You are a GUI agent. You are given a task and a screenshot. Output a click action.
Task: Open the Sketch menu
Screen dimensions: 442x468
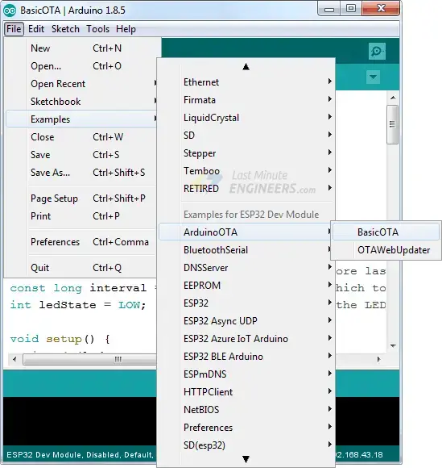(x=65, y=29)
